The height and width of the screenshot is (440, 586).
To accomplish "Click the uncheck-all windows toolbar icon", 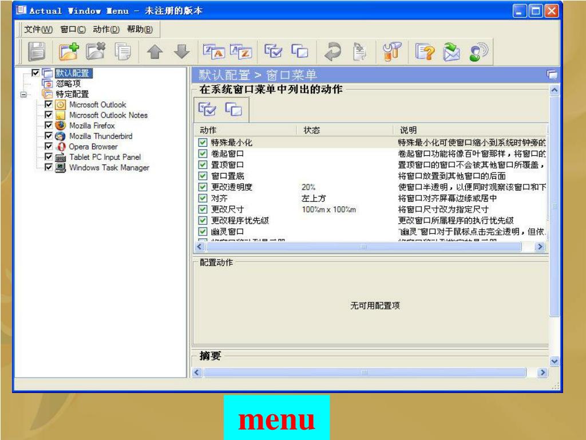I will (x=300, y=51).
